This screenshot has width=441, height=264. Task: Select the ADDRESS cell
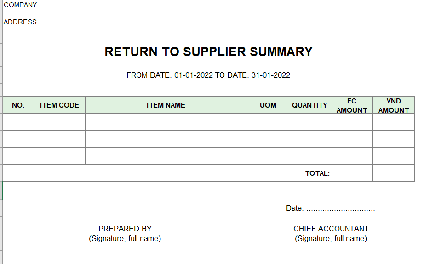[x=20, y=22]
